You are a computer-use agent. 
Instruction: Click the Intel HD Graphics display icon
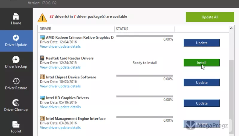click(42, 98)
